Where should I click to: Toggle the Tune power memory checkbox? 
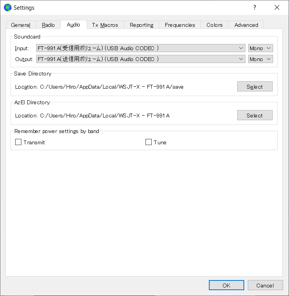click(x=149, y=142)
